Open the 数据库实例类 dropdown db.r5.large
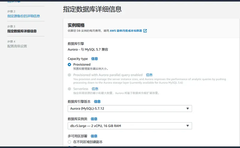Viewport: 240px width, 148px height. (x=130, y=126)
